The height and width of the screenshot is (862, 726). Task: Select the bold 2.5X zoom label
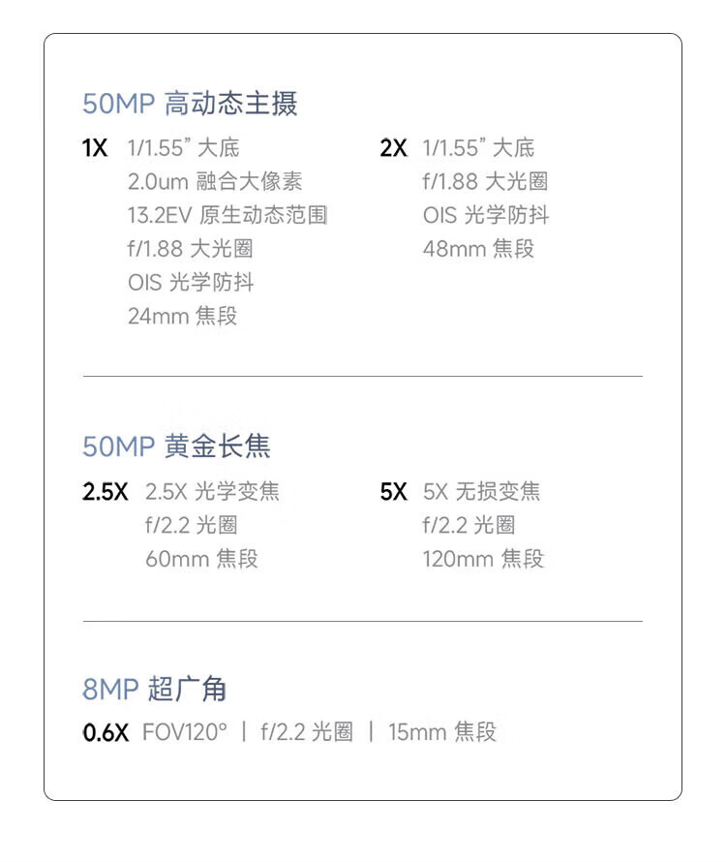(105, 492)
